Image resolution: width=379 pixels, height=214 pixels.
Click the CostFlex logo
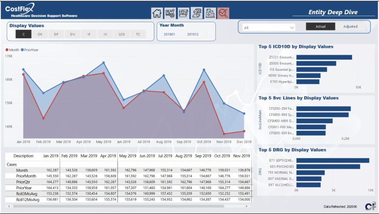coord(20,9)
